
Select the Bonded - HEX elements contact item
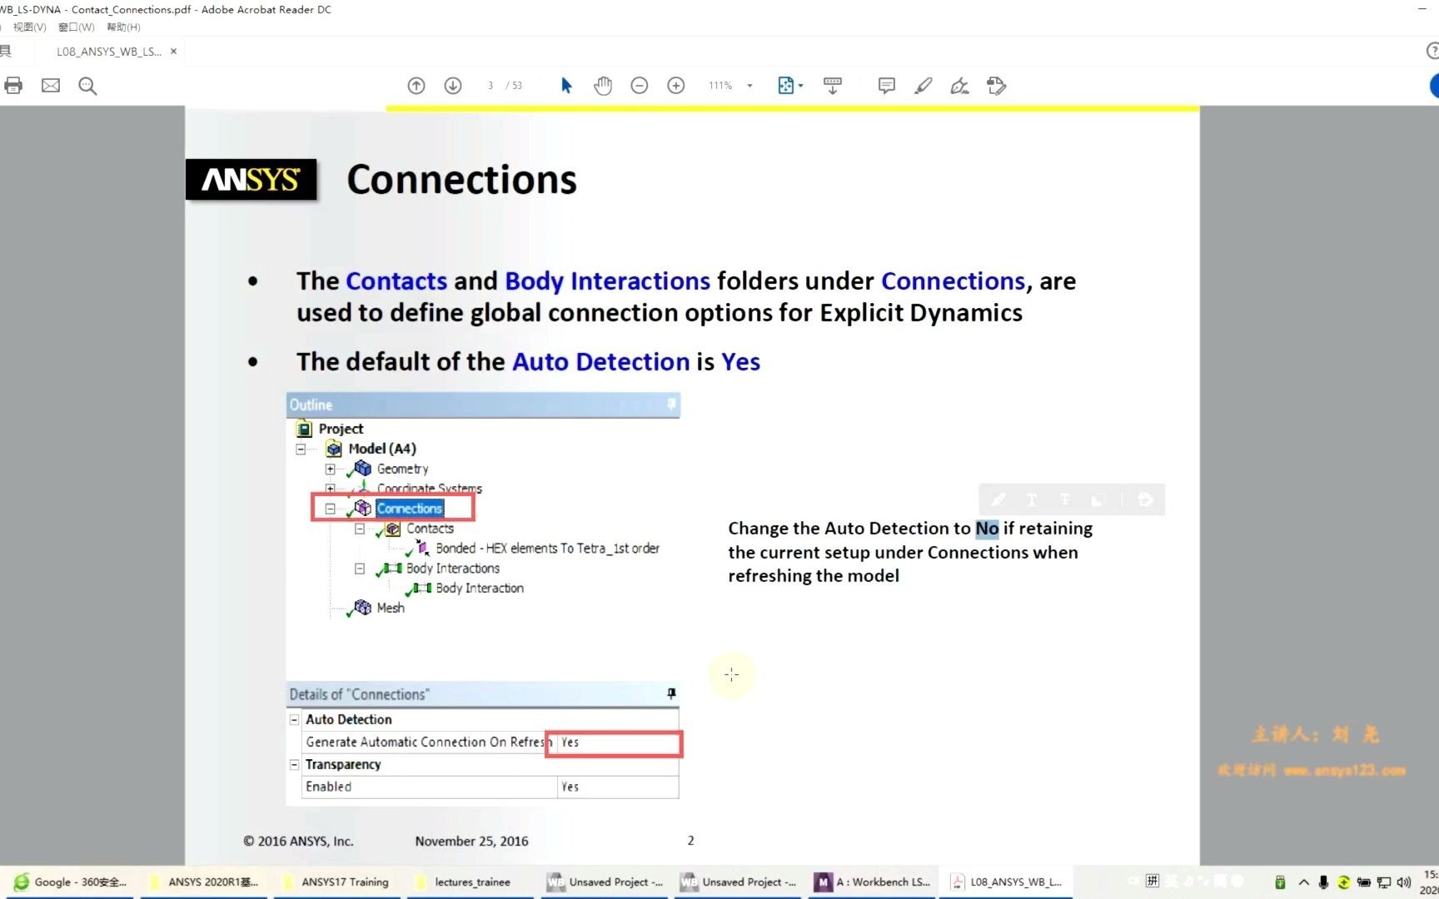point(547,549)
